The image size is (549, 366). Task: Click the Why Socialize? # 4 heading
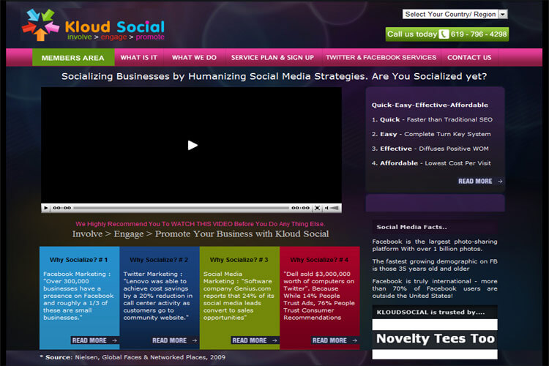(319, 260)
